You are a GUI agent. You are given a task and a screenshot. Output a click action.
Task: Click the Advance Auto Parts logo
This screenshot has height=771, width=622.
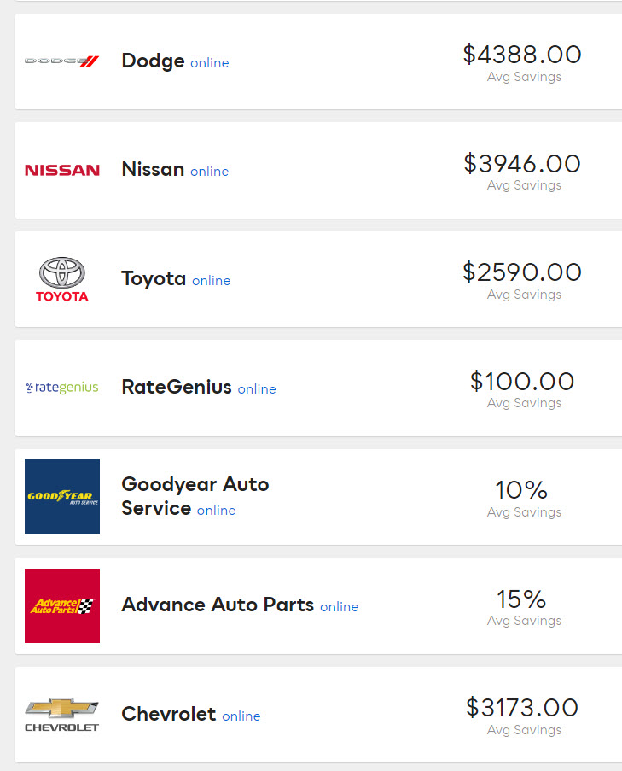(61, 605)
